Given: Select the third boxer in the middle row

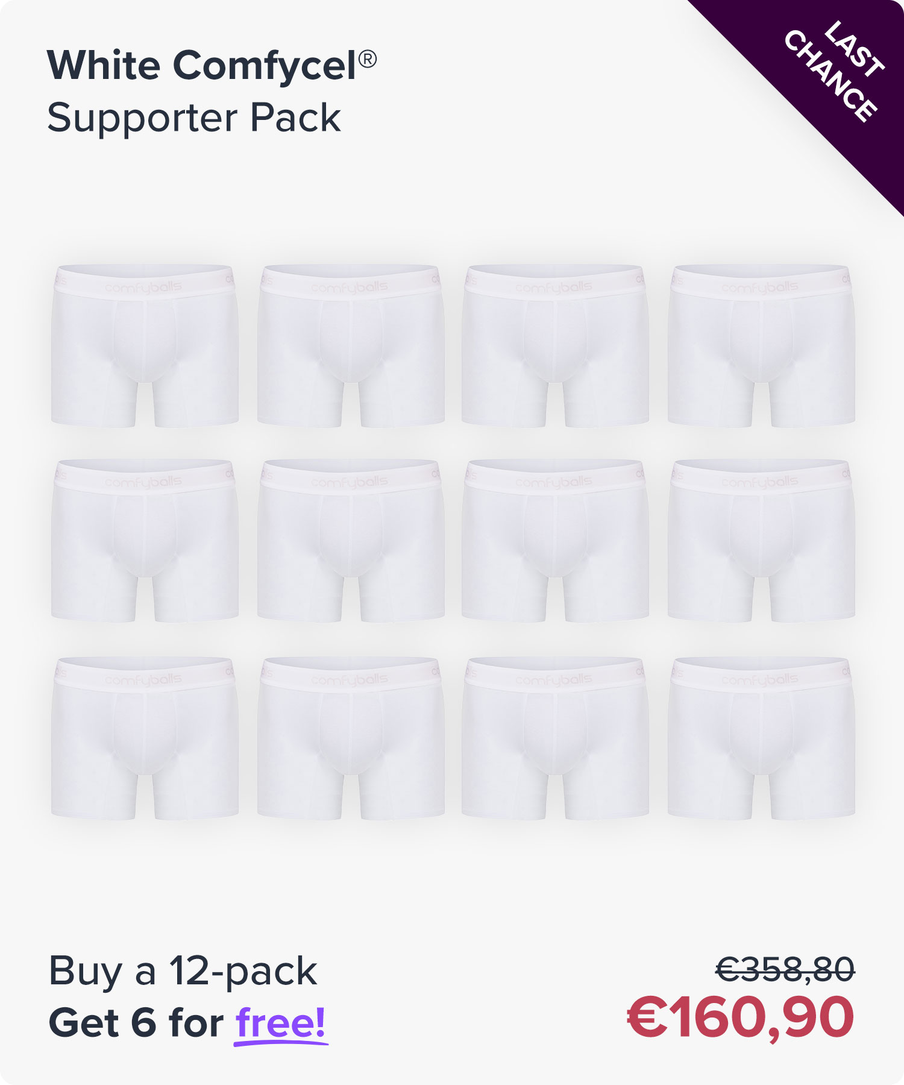Looking at the screenshot, I should coord(555,541).
